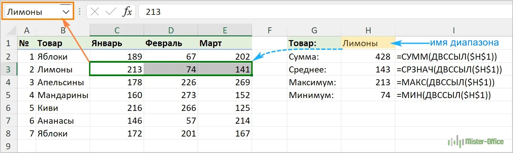This screenshot has width=513, height=153.
Task: Select the Минимум: label cell
Action: coord(314,95)
